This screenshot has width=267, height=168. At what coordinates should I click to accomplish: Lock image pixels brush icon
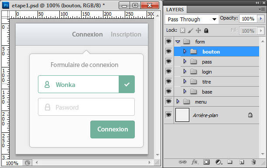tap(191, 30)
